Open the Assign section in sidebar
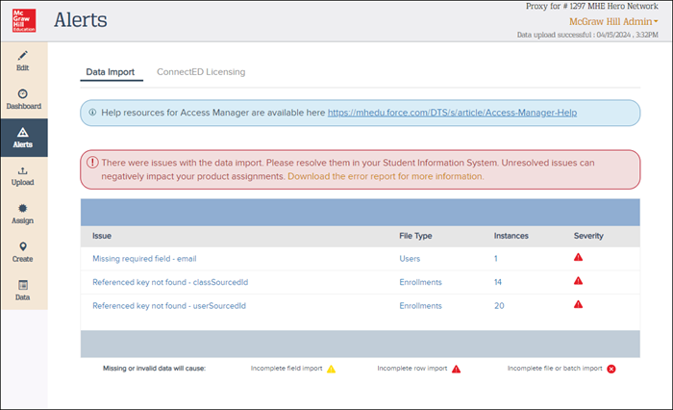Screen dimensions: 673x410 point(23,213)
